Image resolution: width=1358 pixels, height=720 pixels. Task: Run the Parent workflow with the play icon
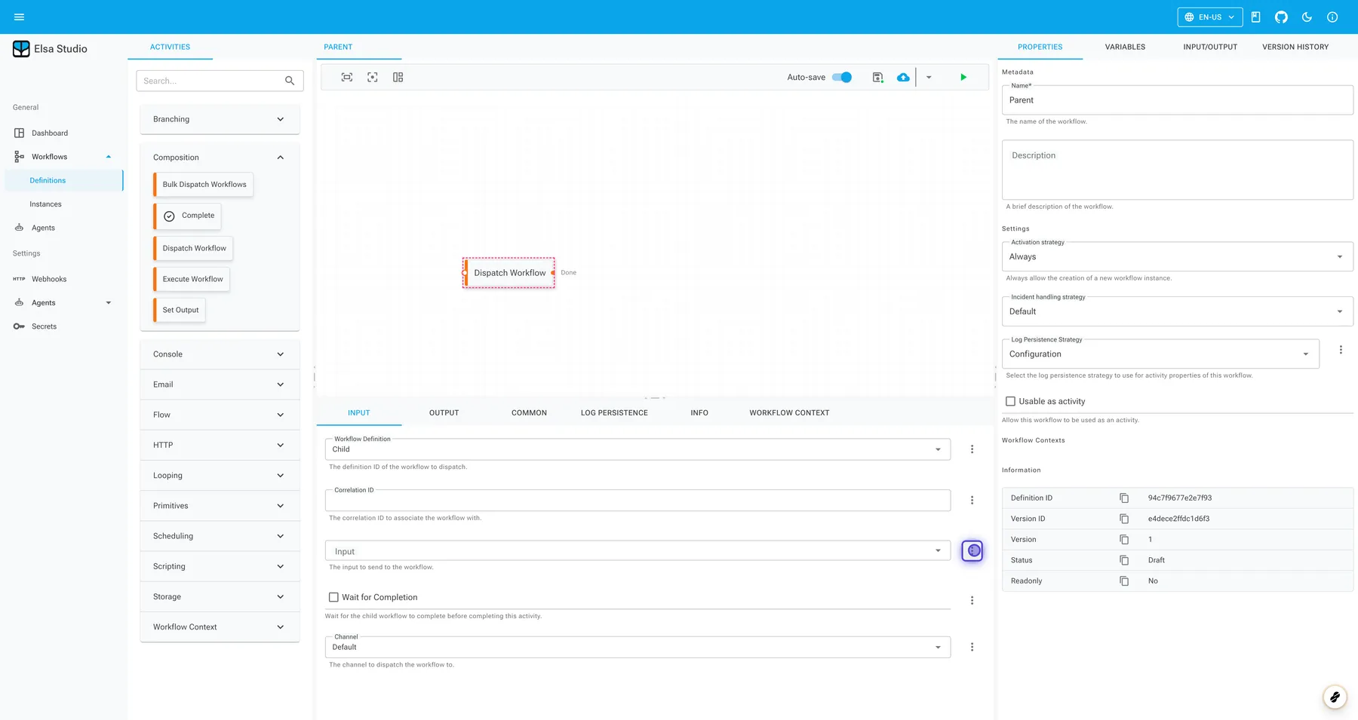click(963, 77)
